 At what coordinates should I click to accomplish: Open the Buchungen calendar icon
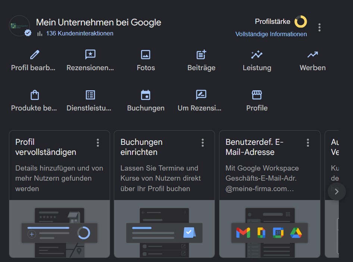point(146,95)
